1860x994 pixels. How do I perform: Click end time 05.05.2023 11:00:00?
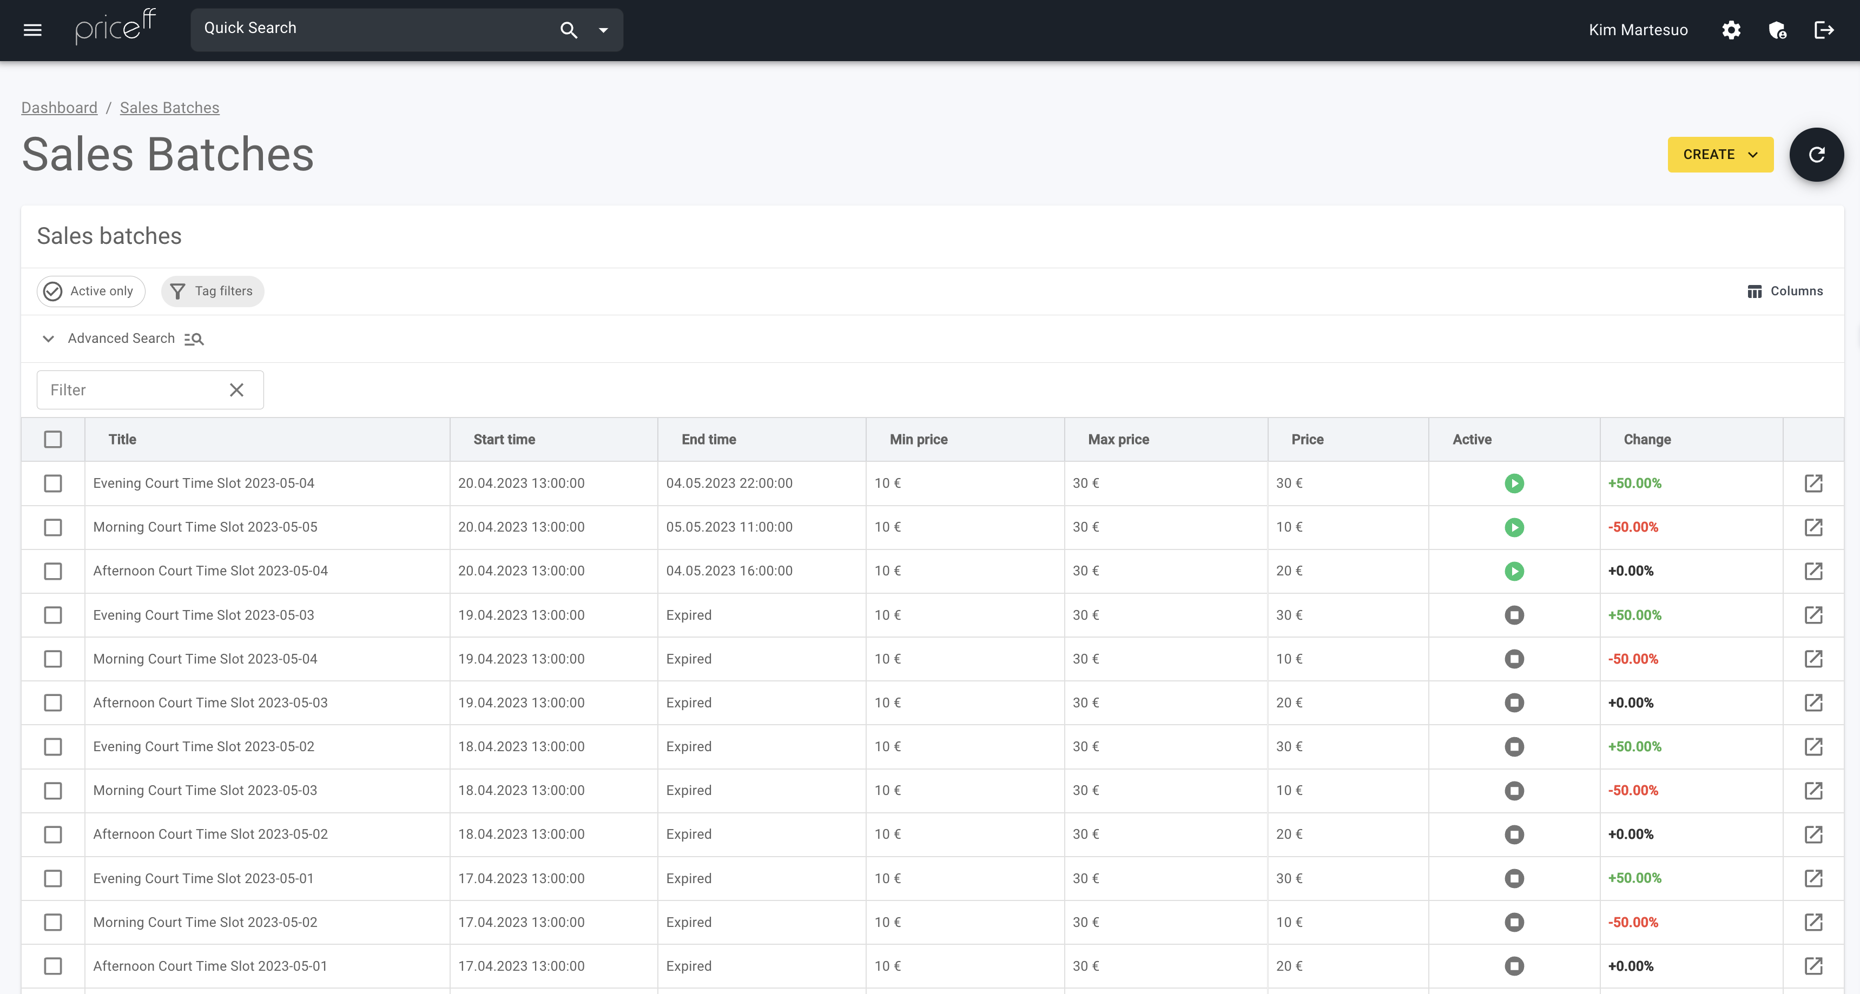point(729,527)
